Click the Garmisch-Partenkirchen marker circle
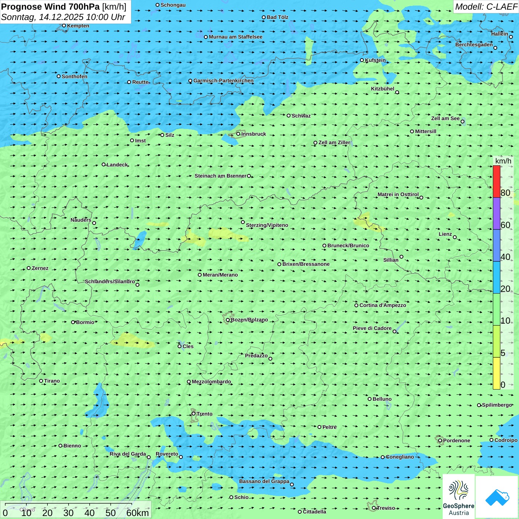The height and width of the screenshot is (519, 519). pos(191,81)
